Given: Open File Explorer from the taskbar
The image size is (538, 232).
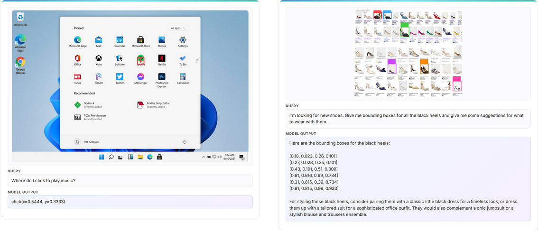Looking at the screenshot, I should 140,157.
